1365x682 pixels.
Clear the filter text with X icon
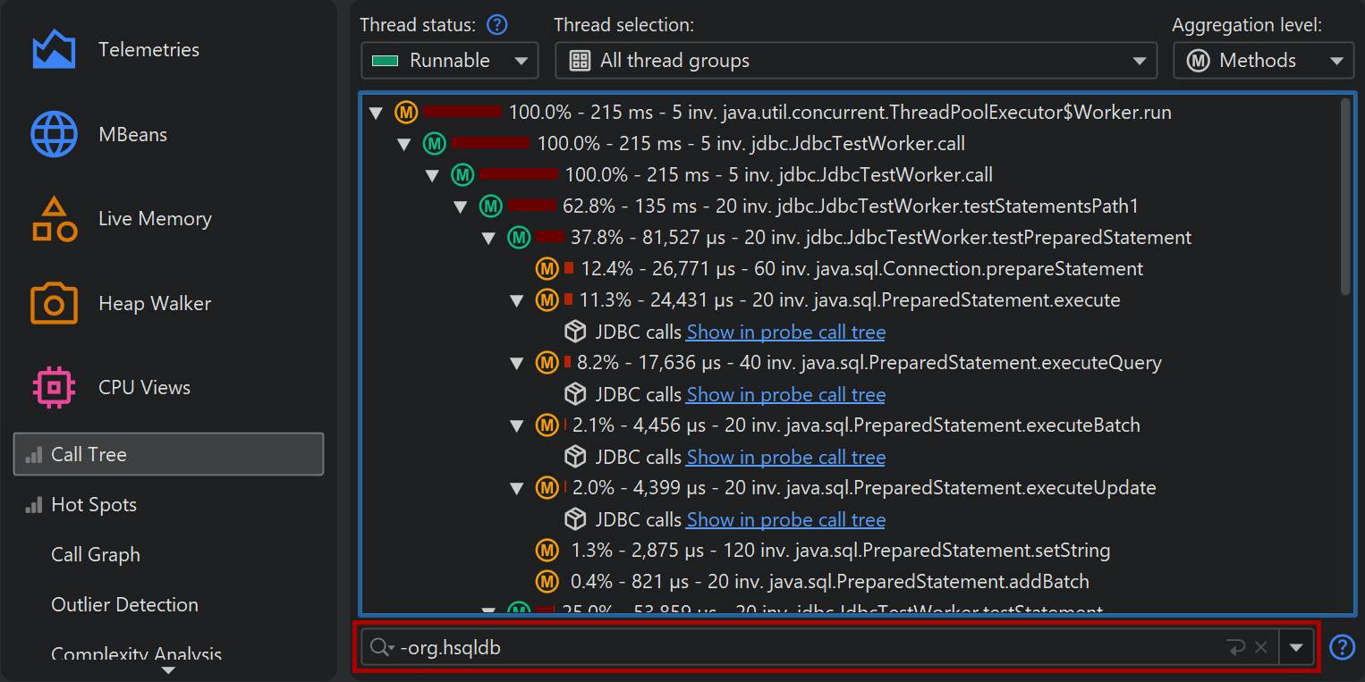pos(1261,648)
